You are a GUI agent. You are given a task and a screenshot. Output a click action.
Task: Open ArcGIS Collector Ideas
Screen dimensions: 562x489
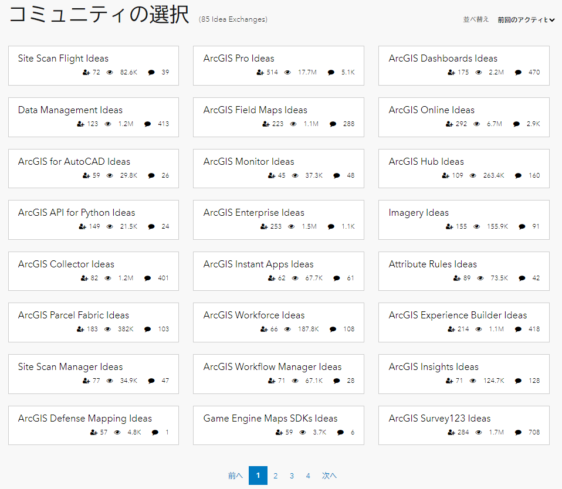click(x=66, y=264)
